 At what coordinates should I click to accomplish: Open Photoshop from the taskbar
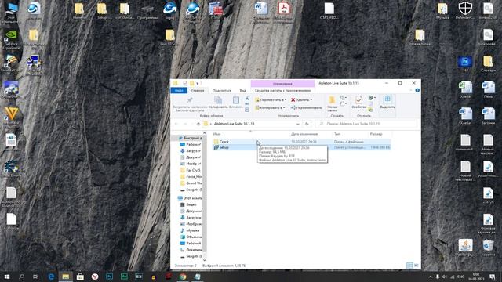click(110, 277)
